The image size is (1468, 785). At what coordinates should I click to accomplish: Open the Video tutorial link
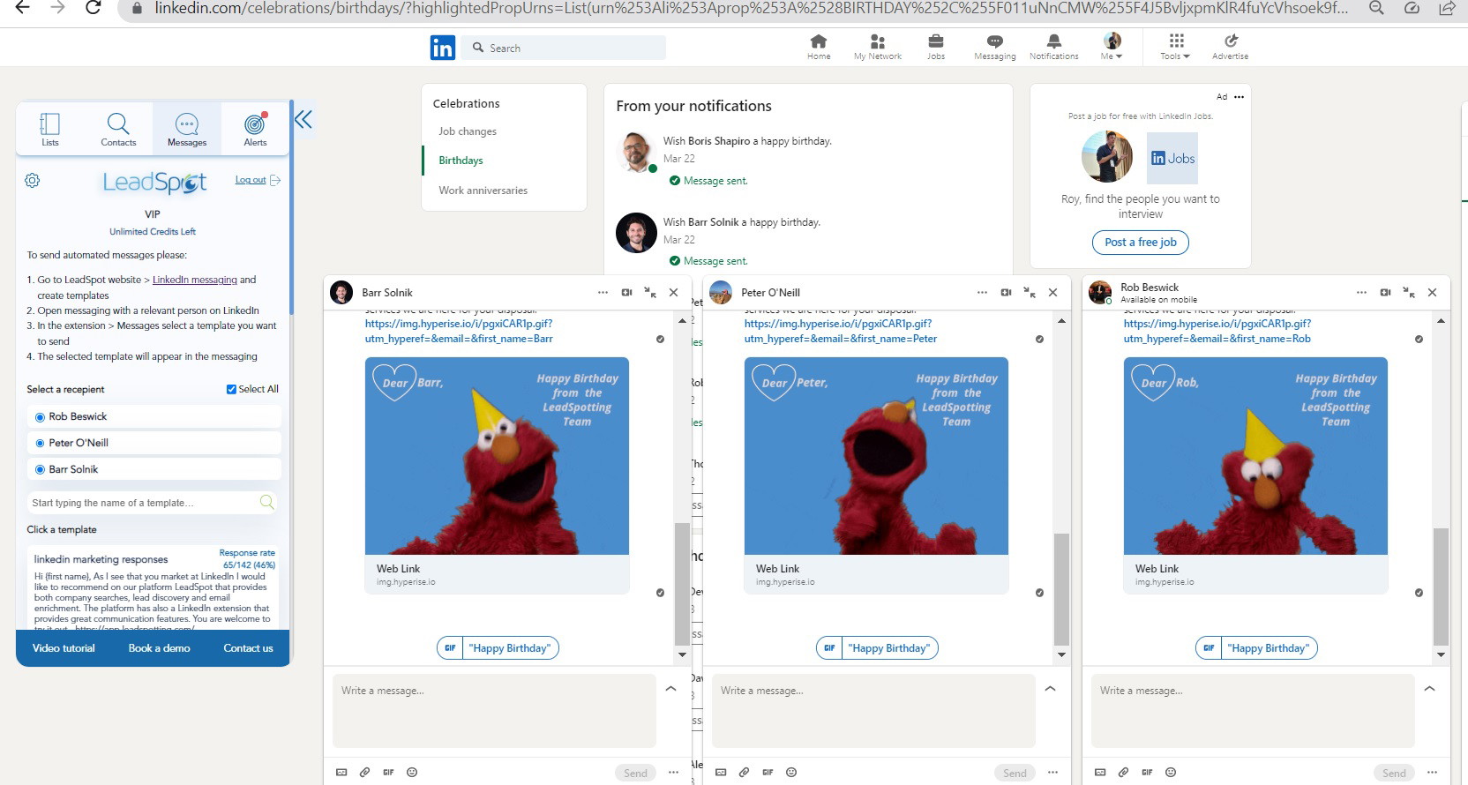click(x=64, y=648)
